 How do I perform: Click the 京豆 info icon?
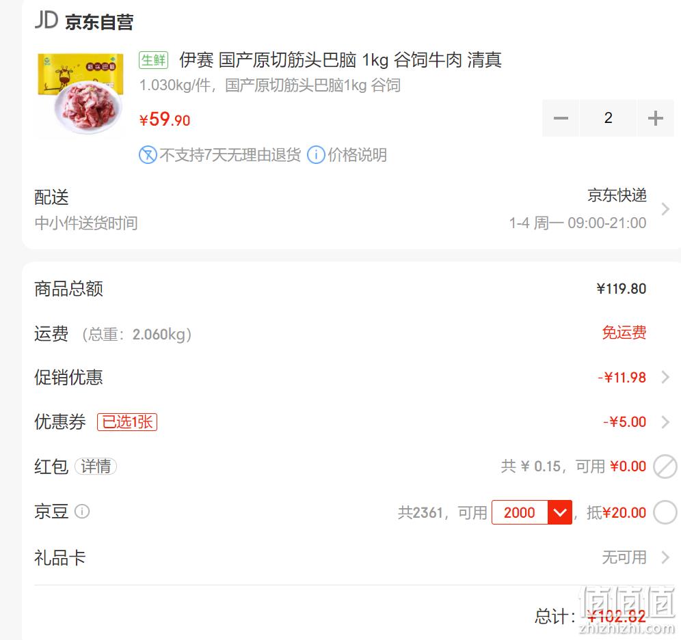pyautogui.click(x=82, y=511)
